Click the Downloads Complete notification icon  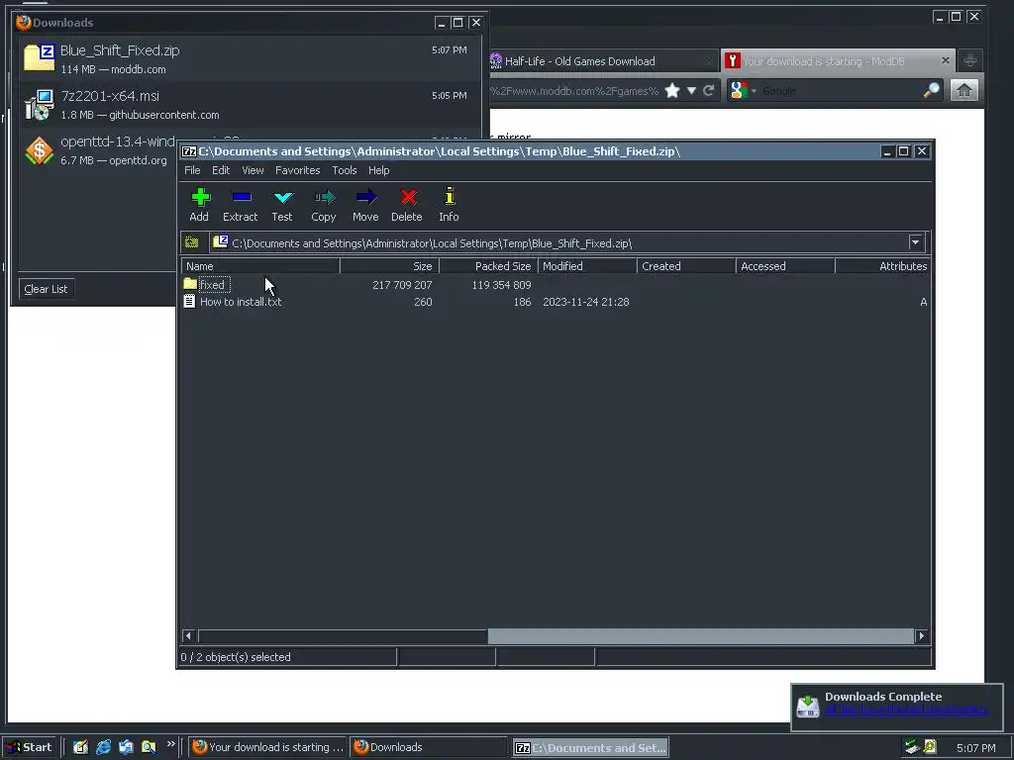tap(808, 707)
